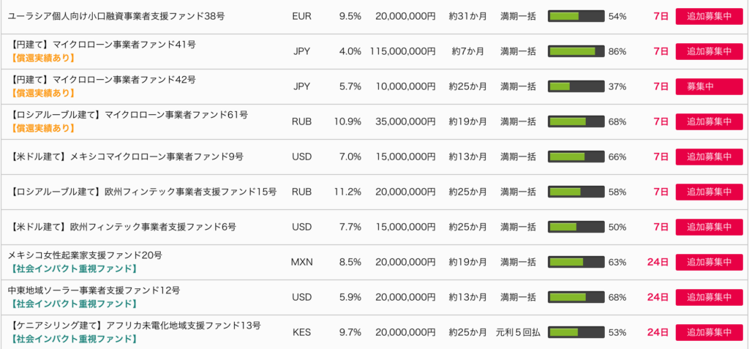Screen dimensions: 749x349
Task: Open メキシコマイクロローン事業者ファンド9号 link
Action: tap(127, 157)
